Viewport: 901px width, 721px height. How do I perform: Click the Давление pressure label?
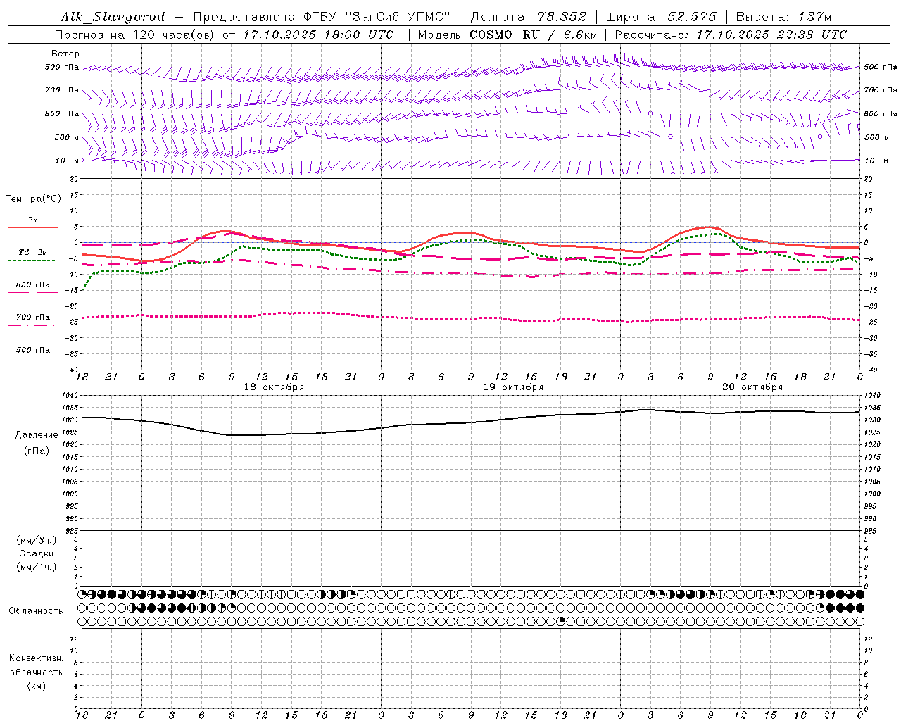click(x=37, y=435)
